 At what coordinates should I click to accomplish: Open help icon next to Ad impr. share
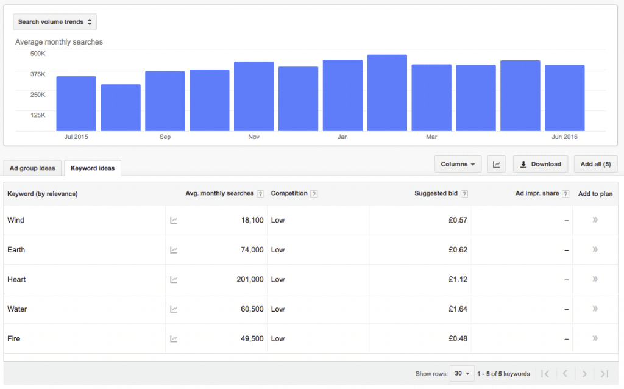coord(565,194)
